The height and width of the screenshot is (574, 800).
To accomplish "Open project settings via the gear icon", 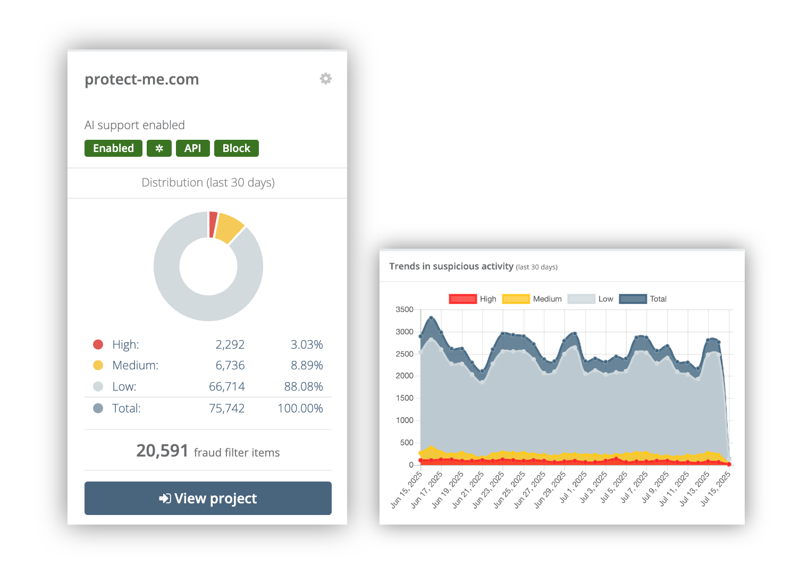I will [x=325, y=78].
